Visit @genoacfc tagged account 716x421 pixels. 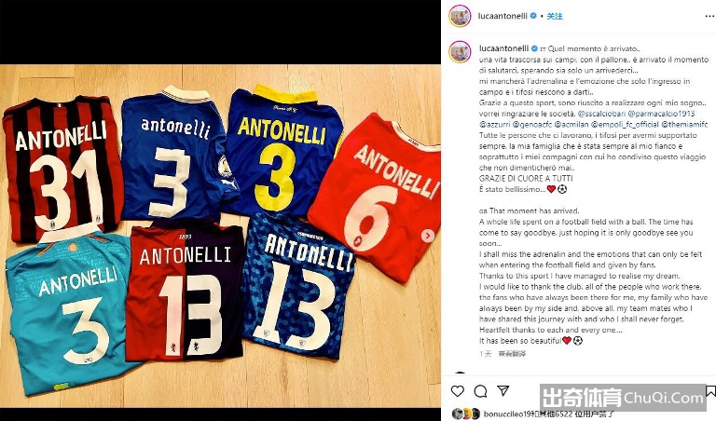pyautogui.click(x=532, y=124)
